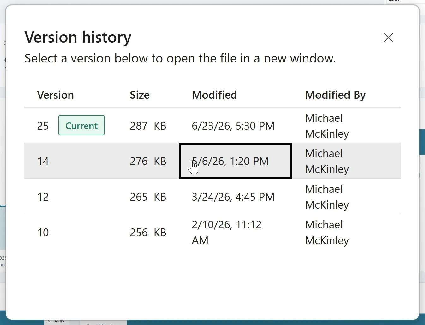Screen dimensions: 425x325
Task: Click Michael McKinley in version 12 row
Action: (x=327, y=197)
